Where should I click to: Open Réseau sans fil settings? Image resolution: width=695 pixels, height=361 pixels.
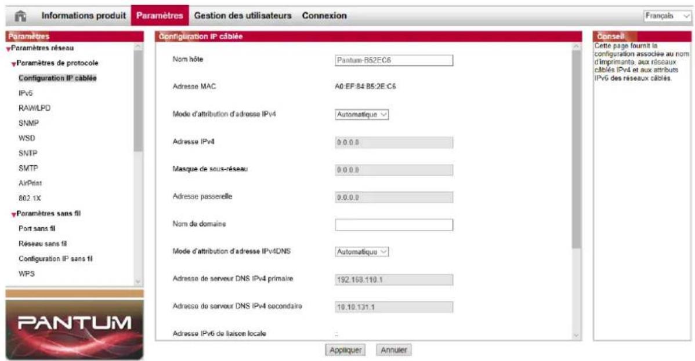42,243
